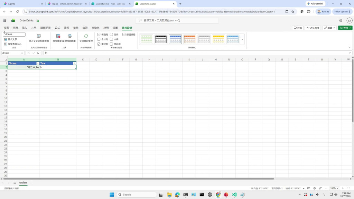Select the yellow table style swatch
The image size is (354, 199).
(x=218, y=39)
